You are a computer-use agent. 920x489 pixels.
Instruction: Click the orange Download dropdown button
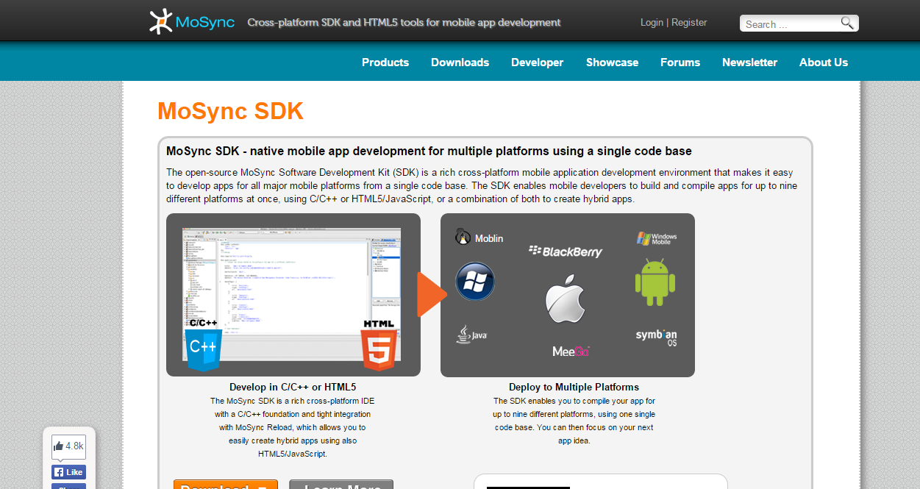(226, 485)
